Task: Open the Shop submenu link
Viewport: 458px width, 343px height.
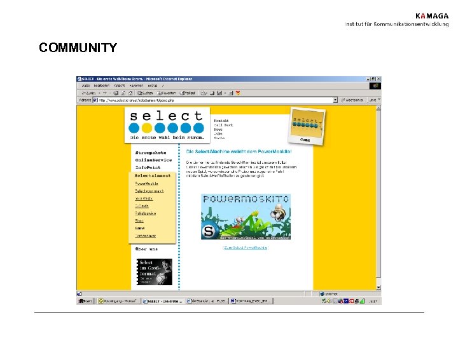Action: pyautogui.click(x=139, y=221)
